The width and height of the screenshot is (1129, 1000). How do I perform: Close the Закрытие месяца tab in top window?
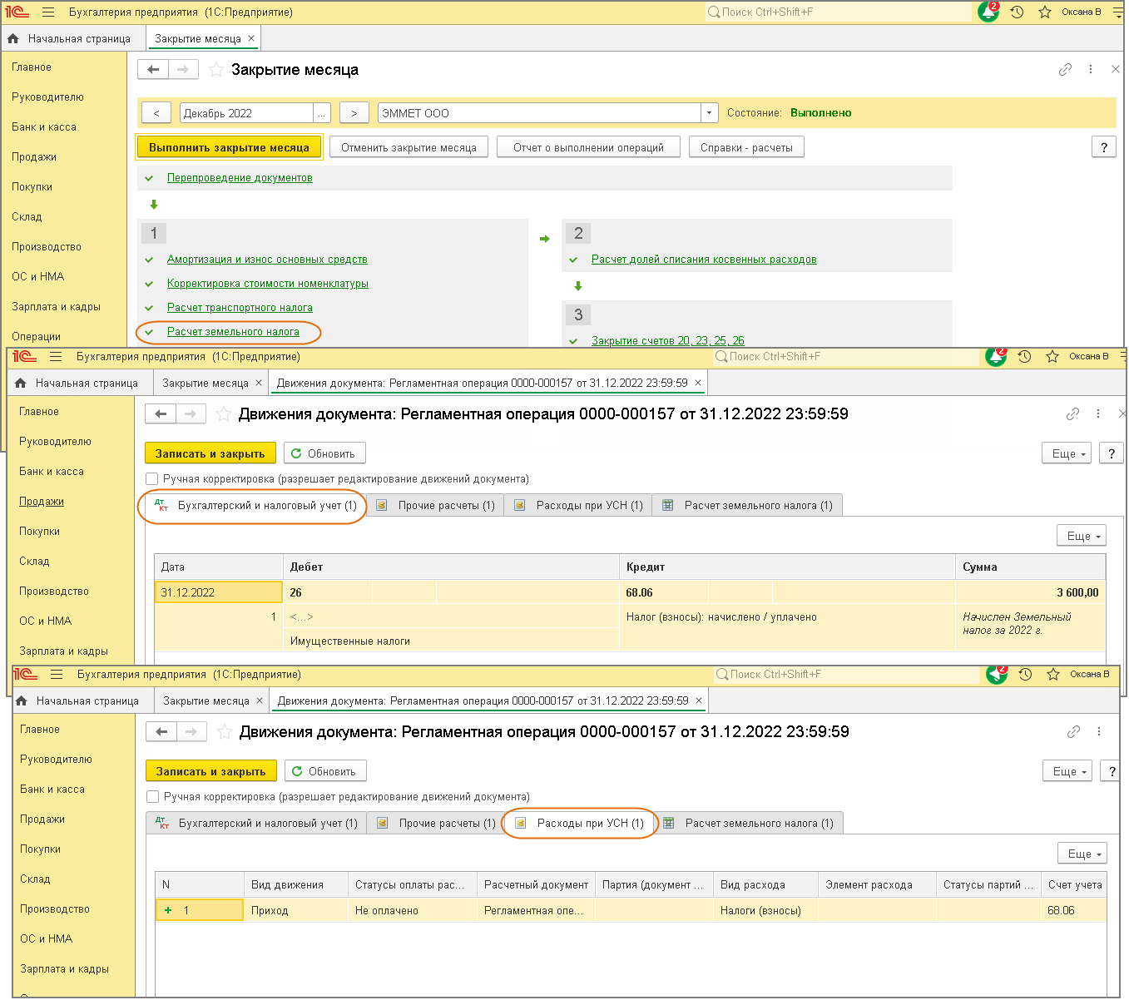pos(251,38)
